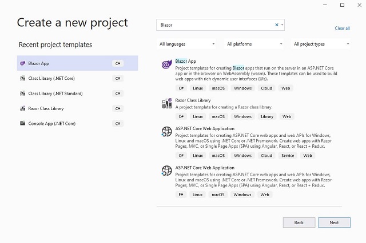Select the Razor Class Library result title
This screenshot has height=243, width=366.
pos(193,100)
